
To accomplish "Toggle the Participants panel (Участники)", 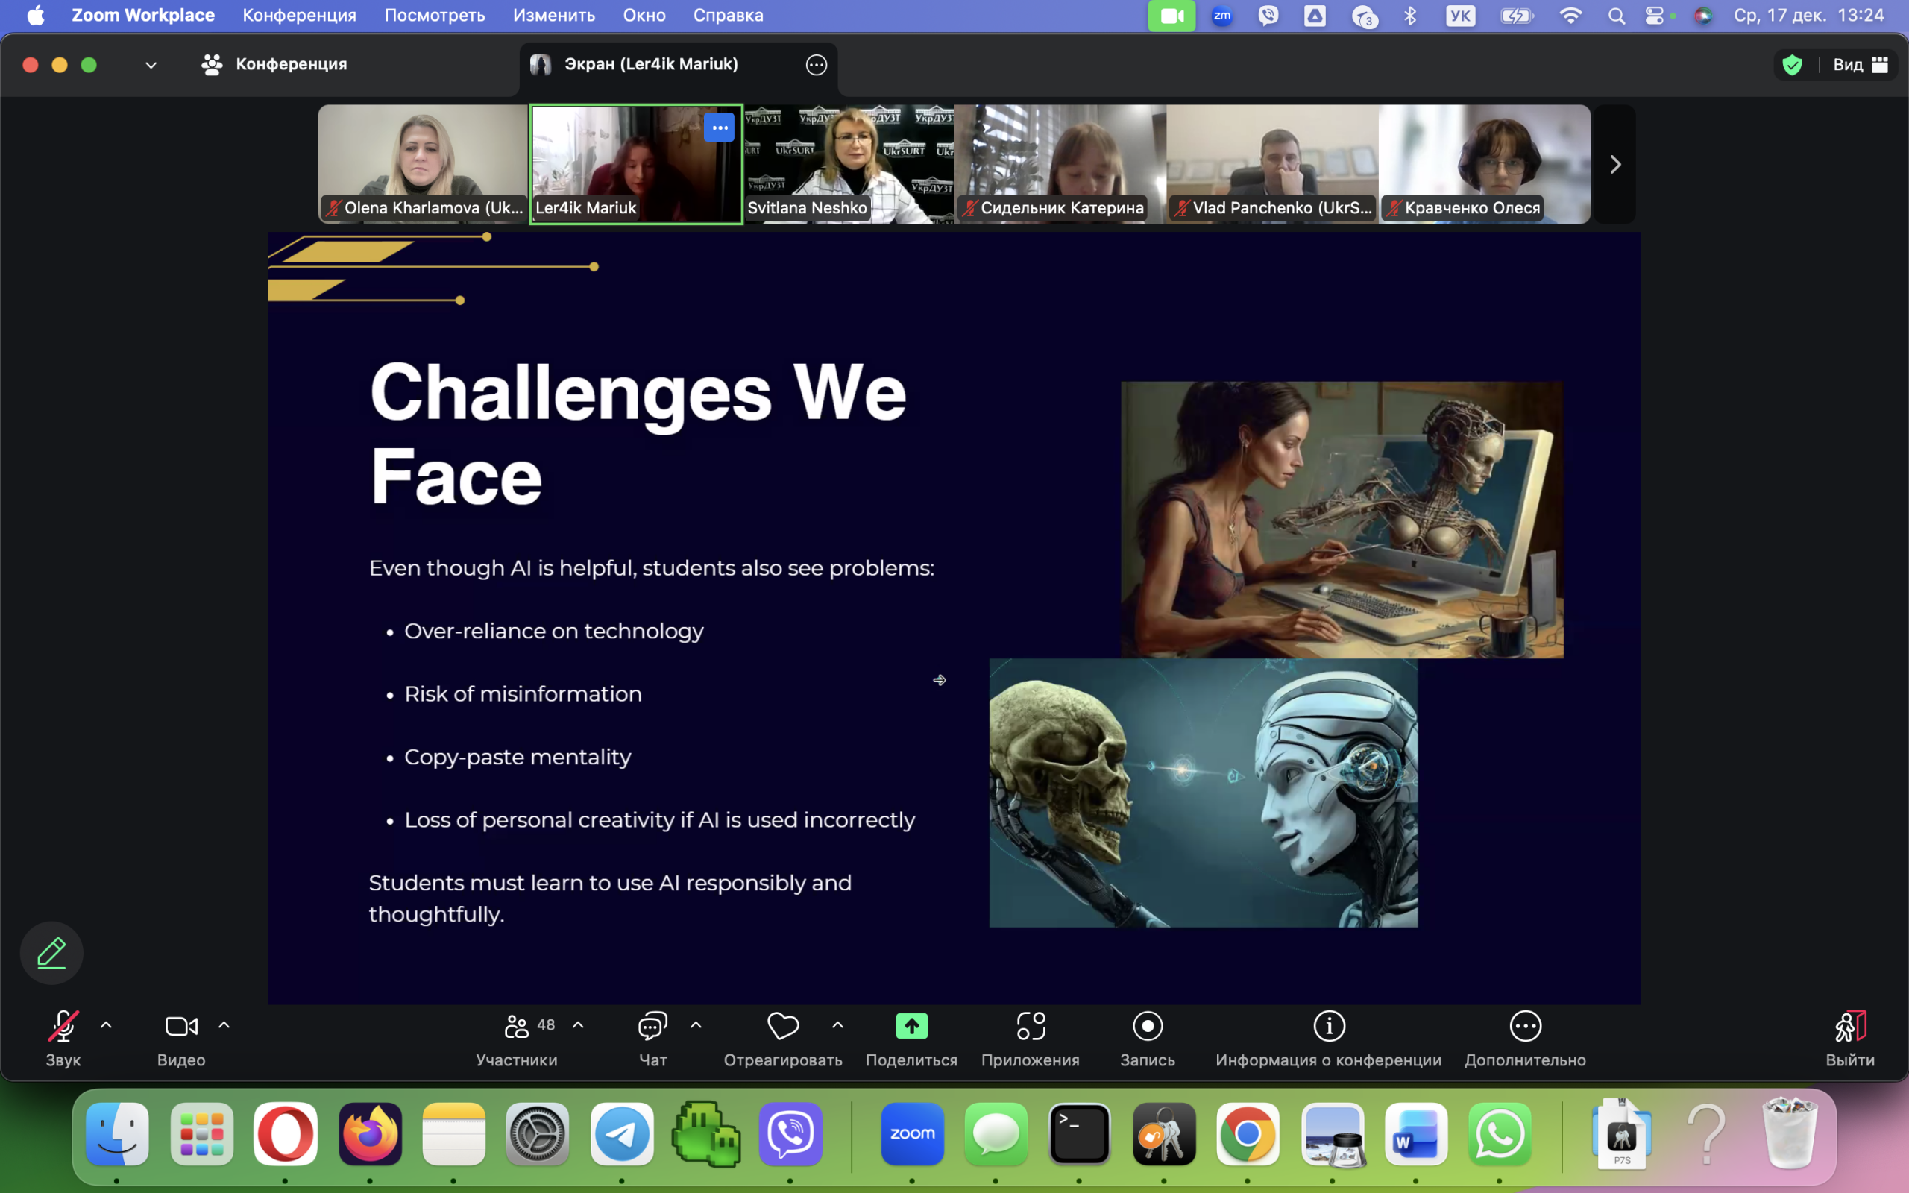I will [517, 1027].
